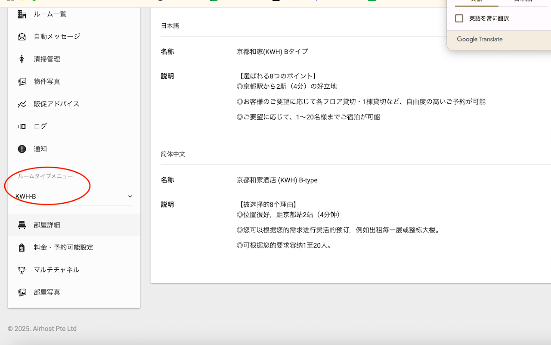The height and width of the screenshot is (345, 551).
Task: Enable the 英語を常に翻訳 checkbox
Action: [x=459, y=19]
